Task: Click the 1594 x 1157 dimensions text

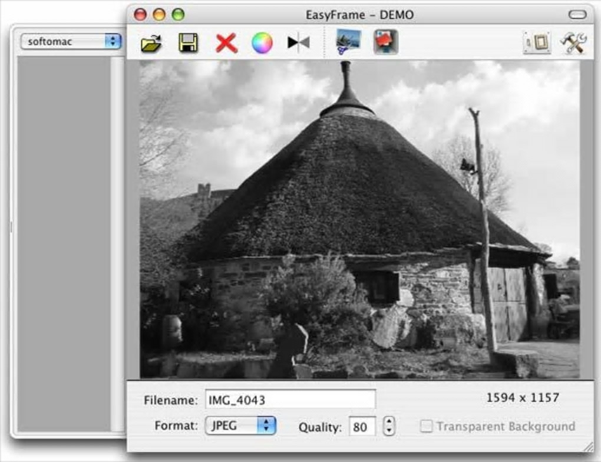Action: click(523, 398)
